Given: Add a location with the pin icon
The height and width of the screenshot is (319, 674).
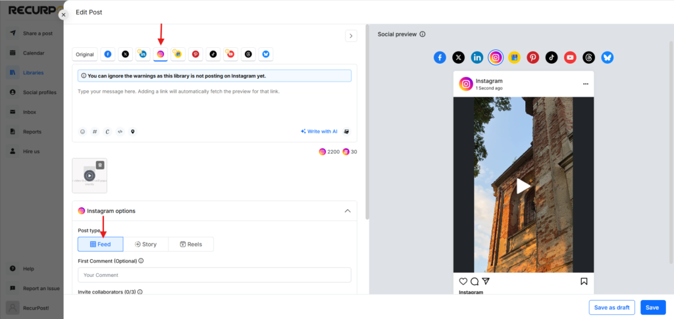Looking at the screenshot, I should coord(133,132).
